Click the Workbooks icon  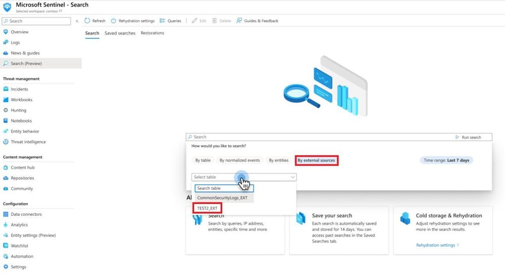point(6,100)
